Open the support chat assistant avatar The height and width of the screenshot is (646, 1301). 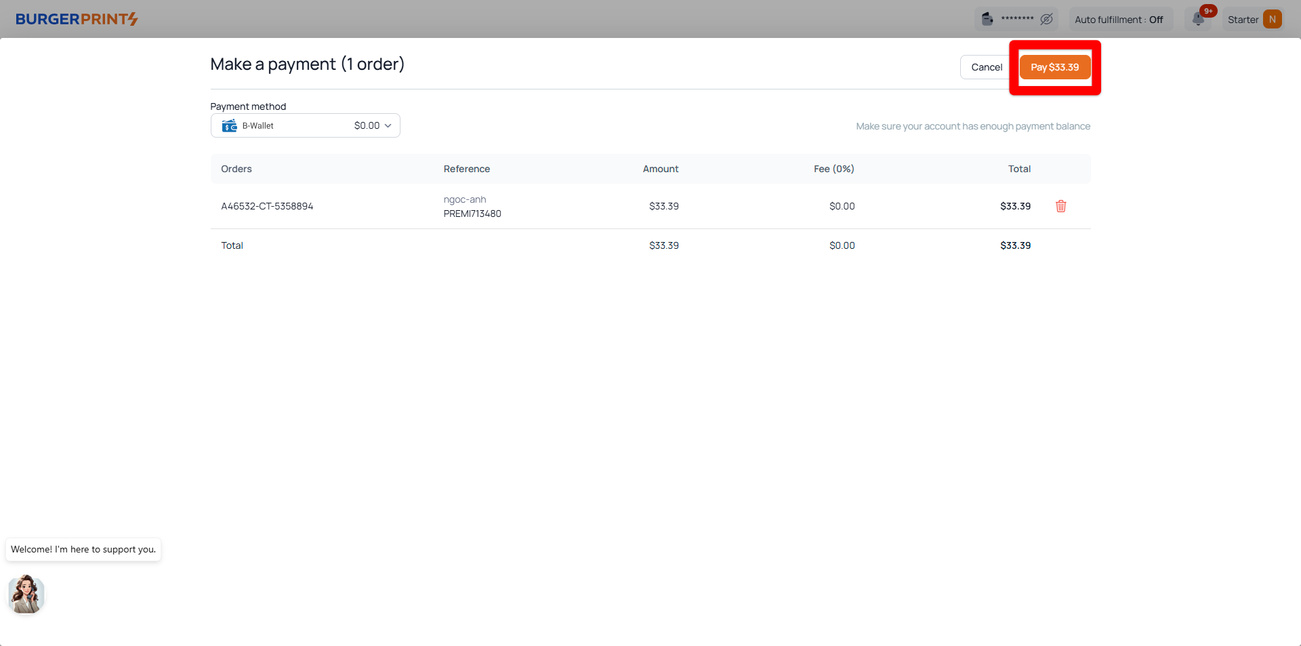[26, 594]
